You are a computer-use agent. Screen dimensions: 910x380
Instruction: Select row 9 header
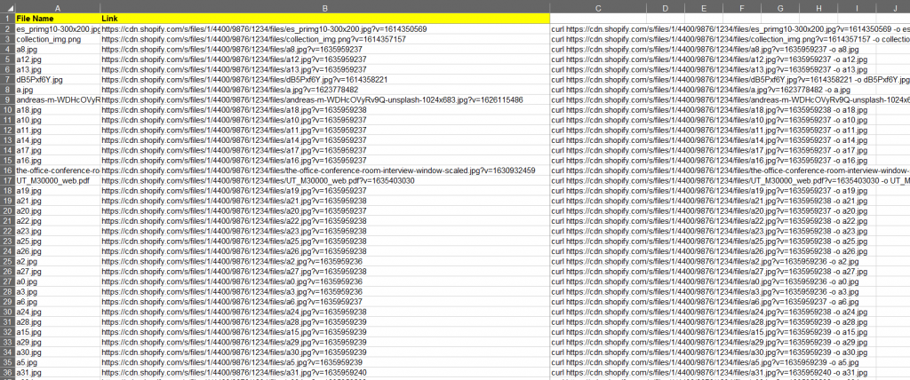tap(7, 99)
